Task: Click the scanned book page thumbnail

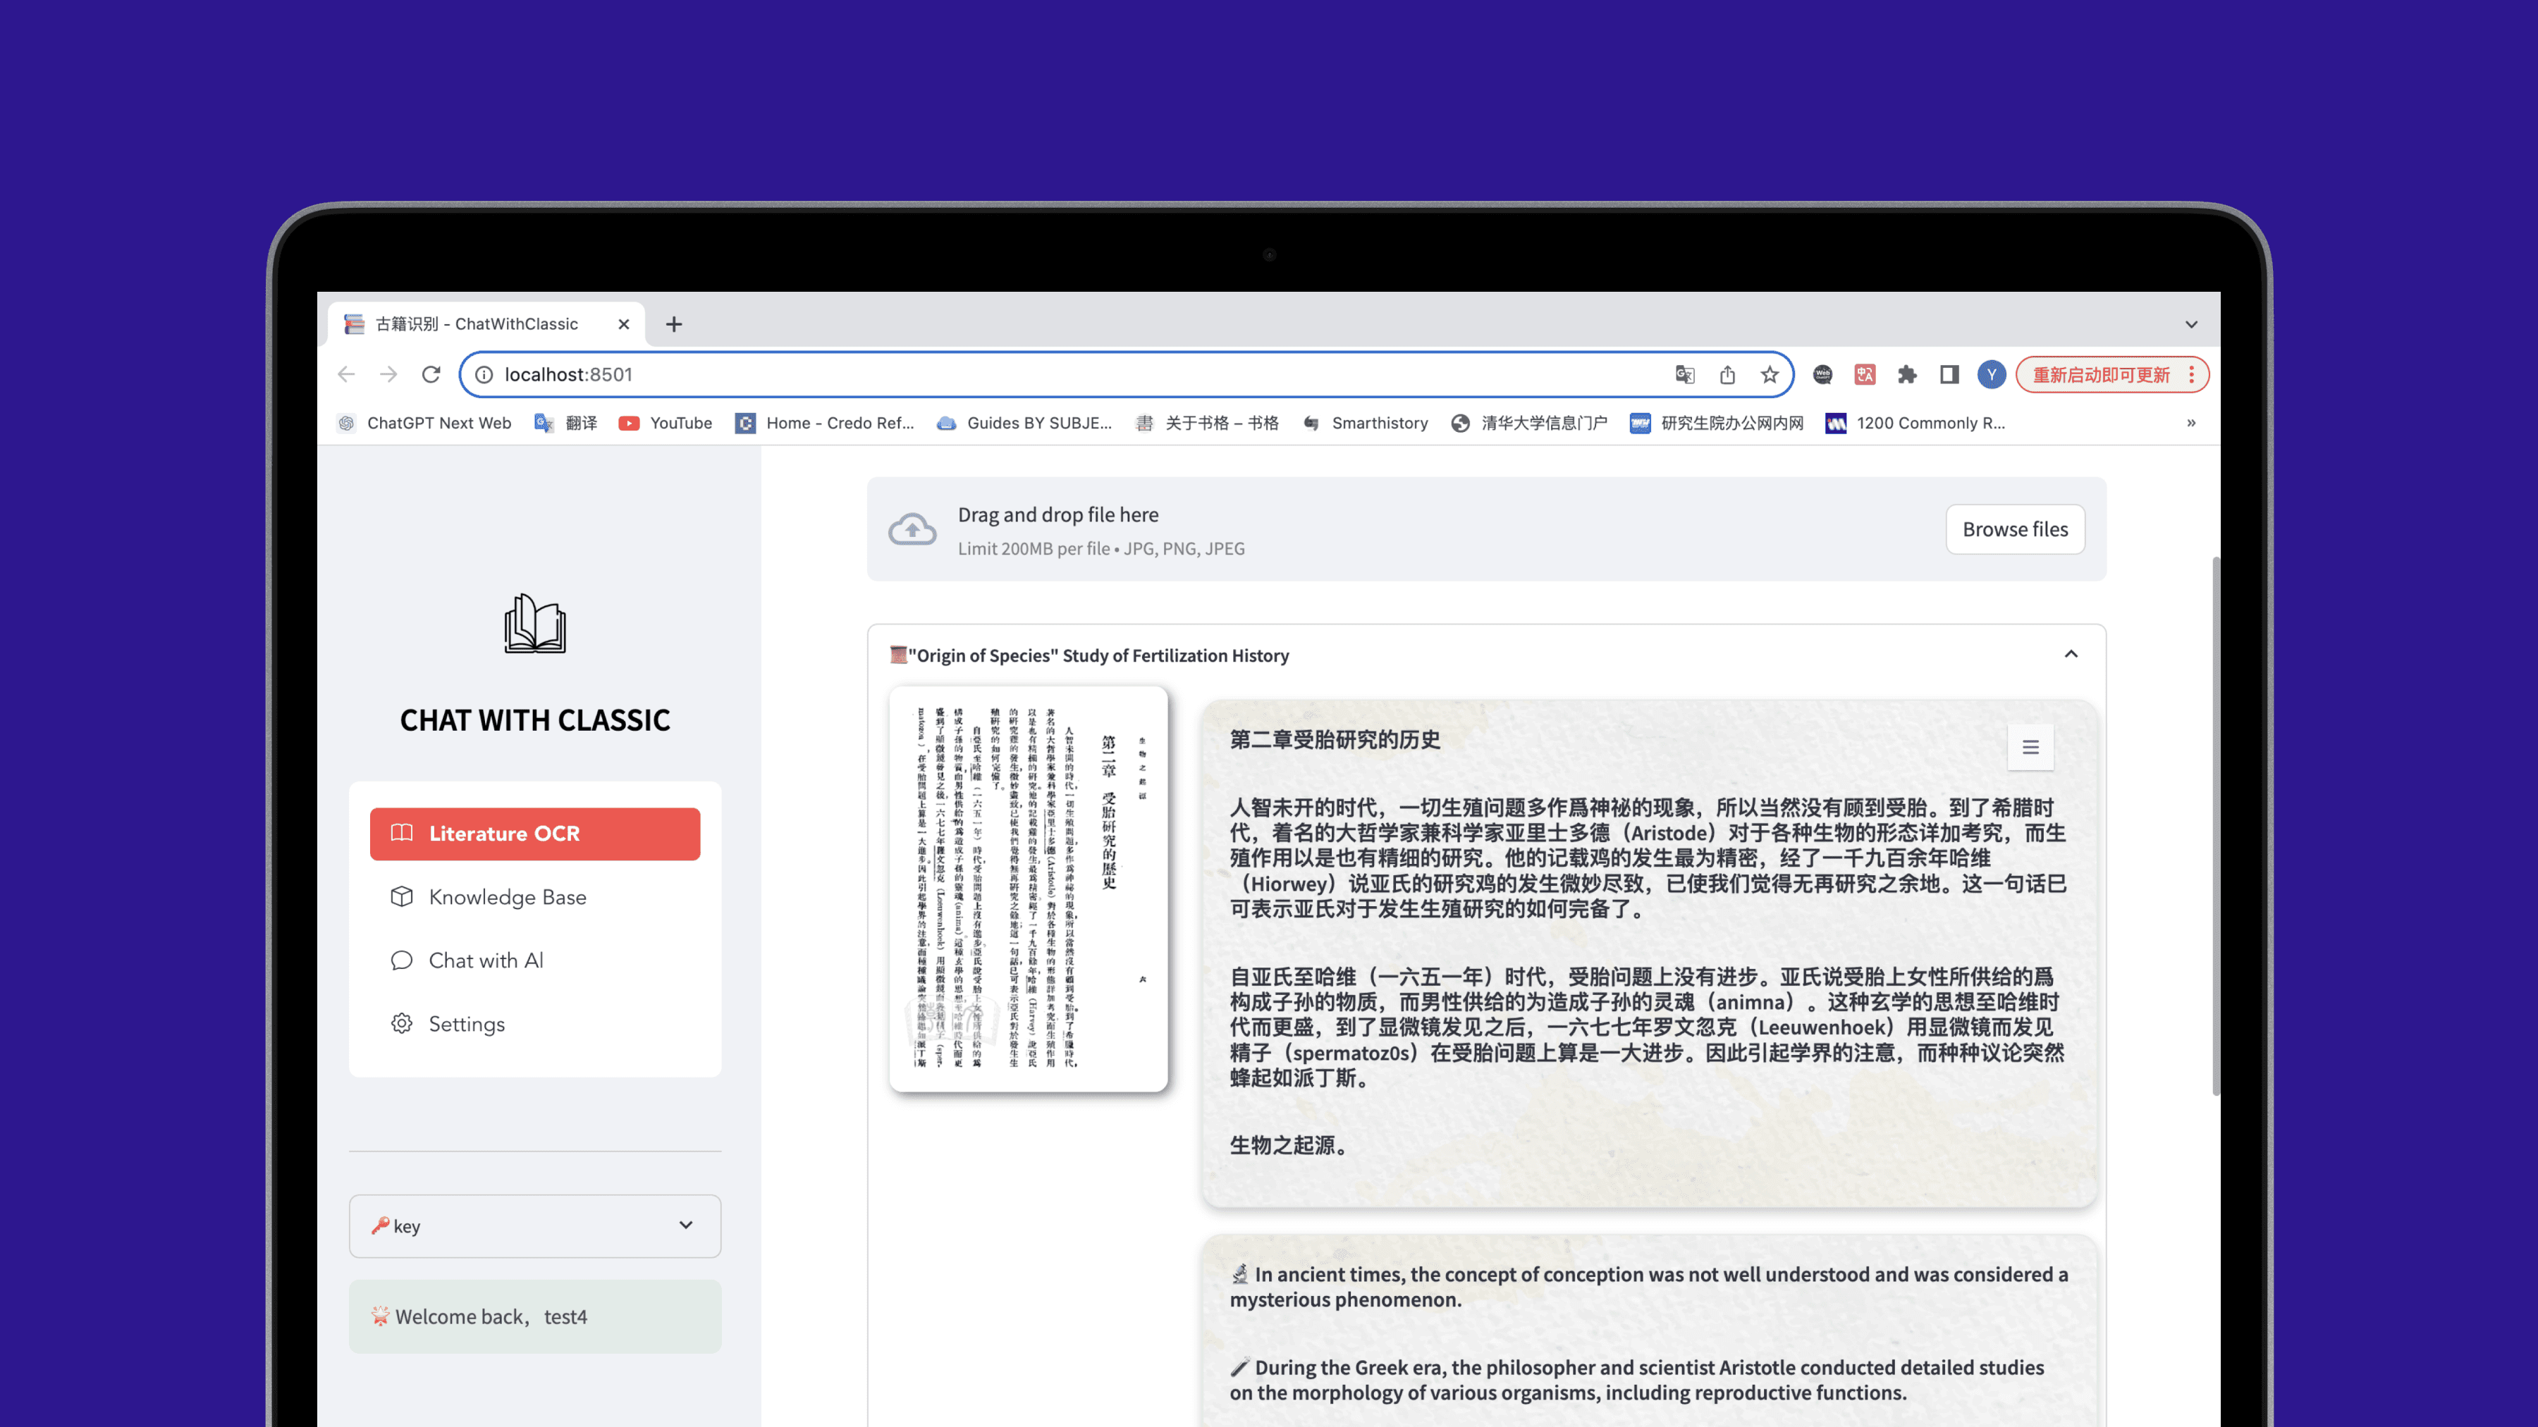Action: [x=1028, y=889]
